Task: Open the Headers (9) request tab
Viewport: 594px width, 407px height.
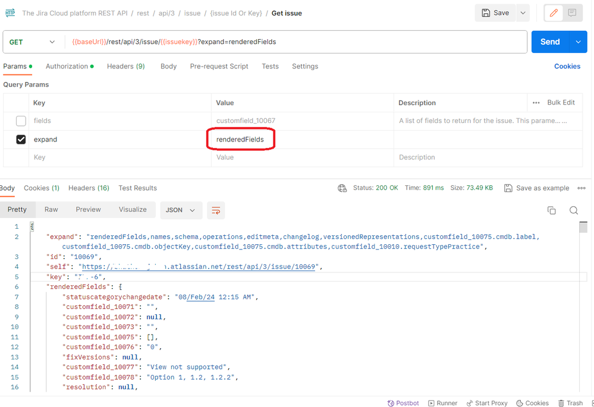Action: (126, 67)
